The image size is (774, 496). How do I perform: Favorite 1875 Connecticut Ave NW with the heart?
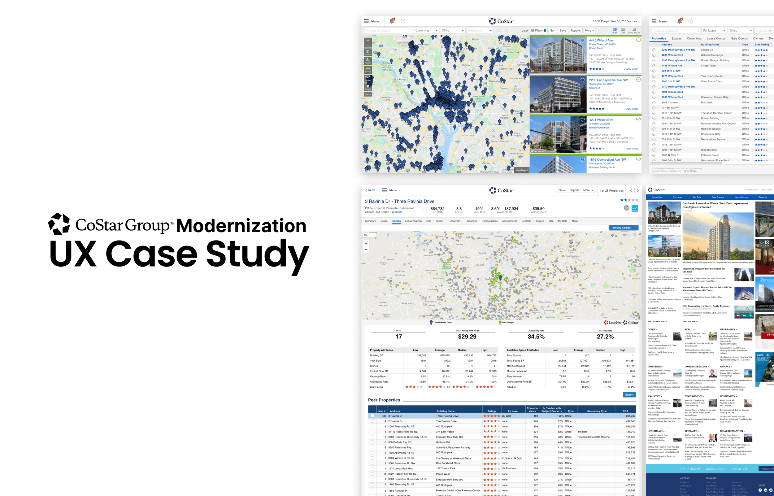coord(582,159)
